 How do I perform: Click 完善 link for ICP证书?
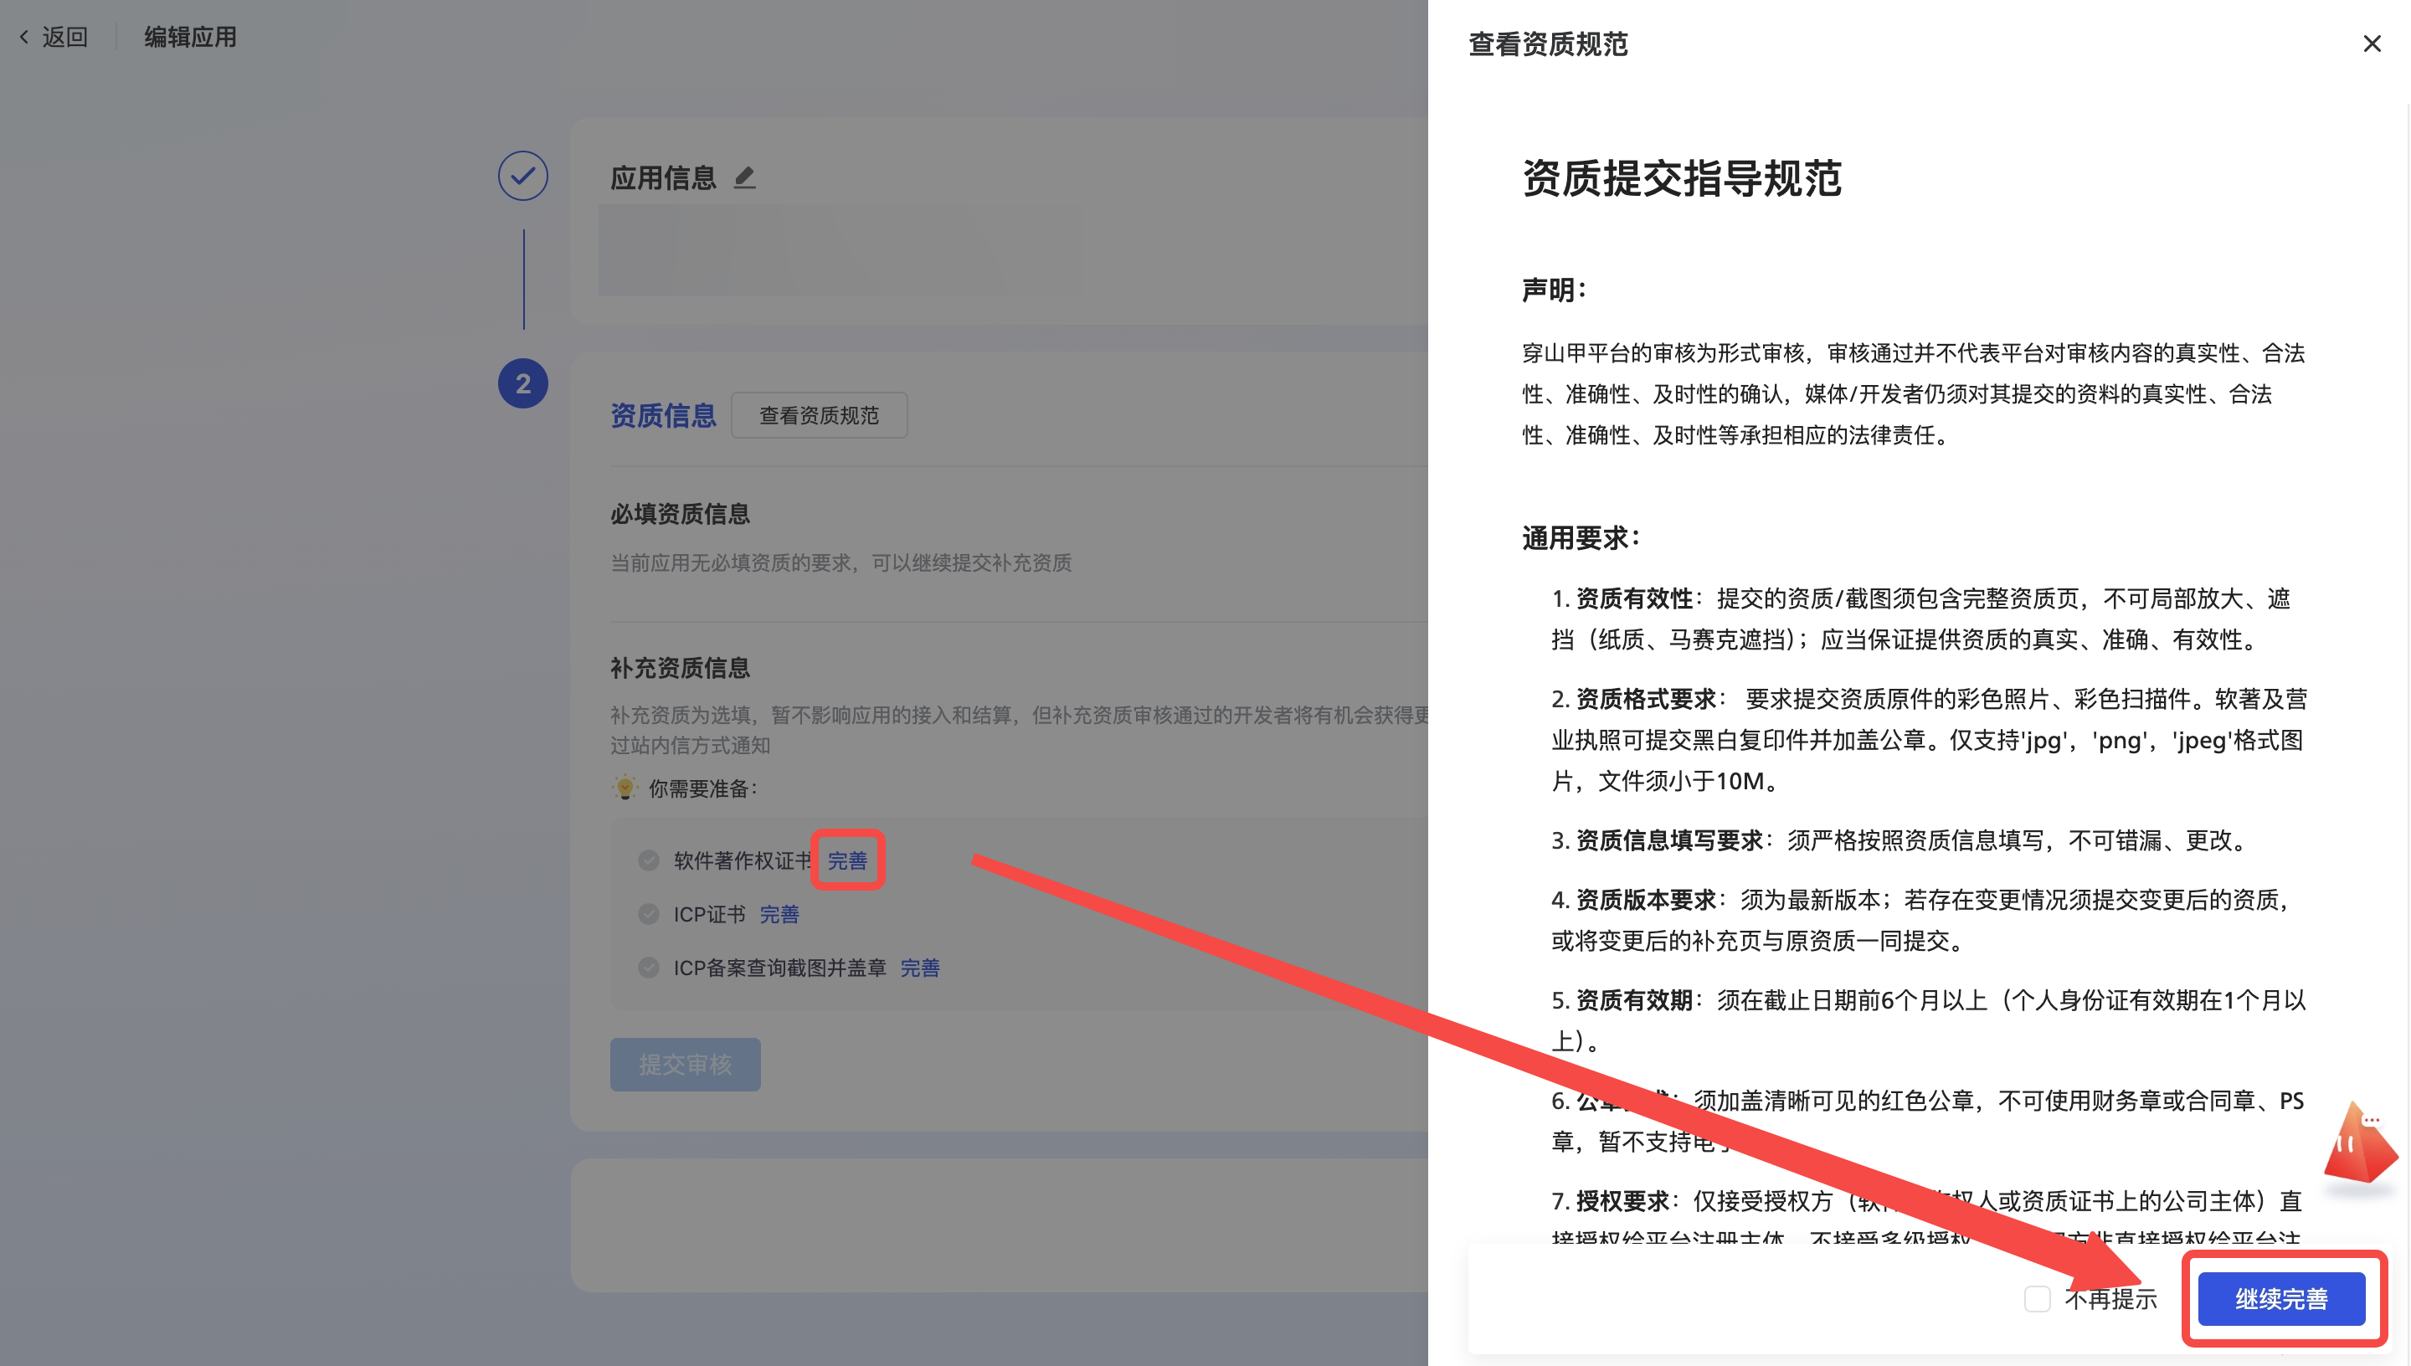tap(779, 914)
